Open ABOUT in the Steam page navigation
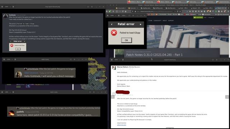 click(x=165, y=21)
